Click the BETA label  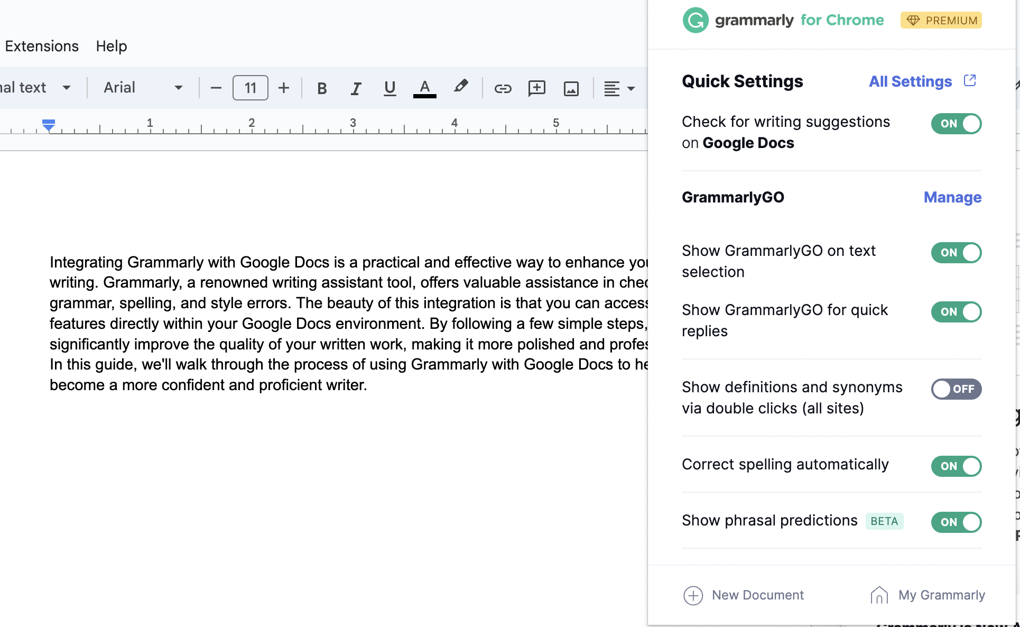tap(884, 521)
